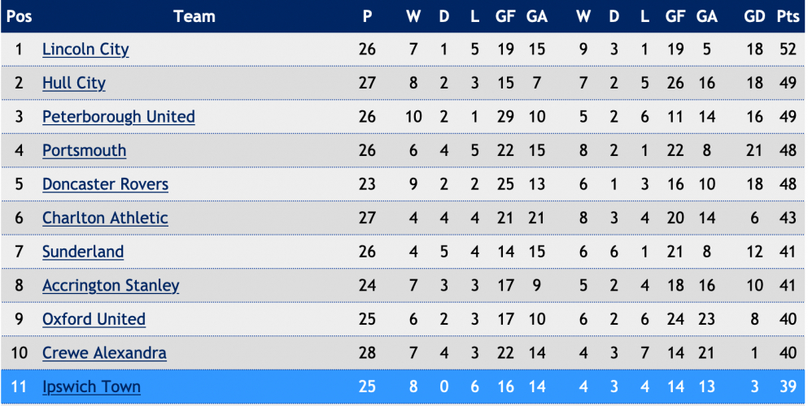Open the Accrington Stanley team link
Image resolution: width=808 pixels, height=406 pixels.
click(x=111, y=285)
